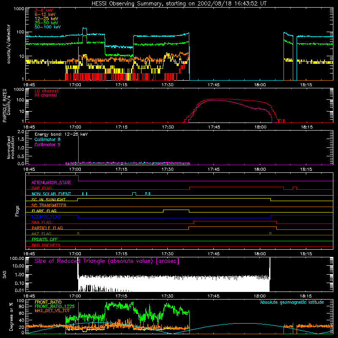Click the vertical 'Flags' axis label

(17, 211)
